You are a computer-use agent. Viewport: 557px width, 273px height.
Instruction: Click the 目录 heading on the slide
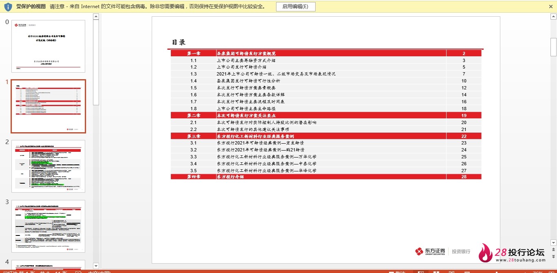179,42
